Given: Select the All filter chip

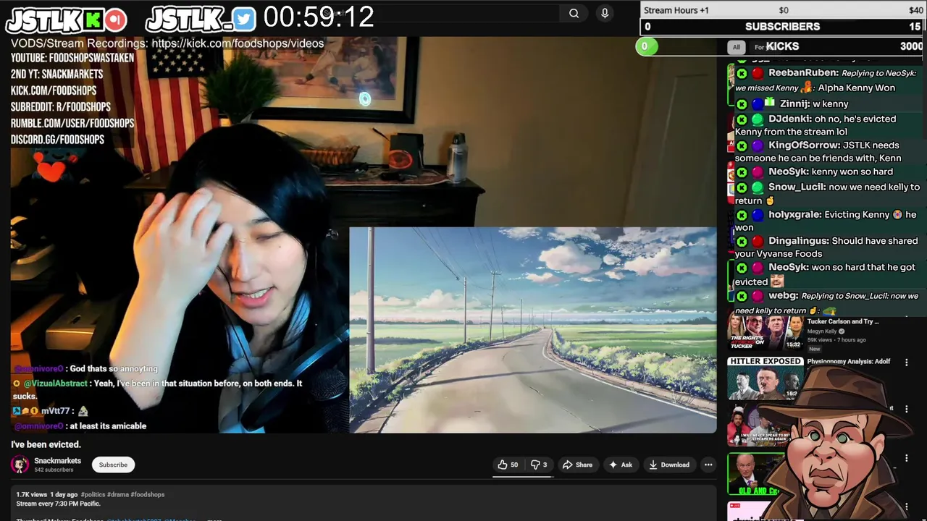Looking at the screenshot, I should coord(737,47).
